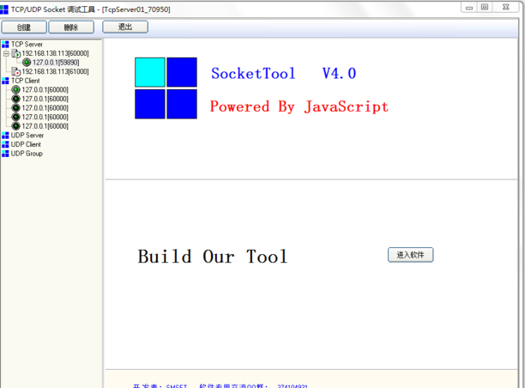Maximize the Socket tool window
Image resolution: width=525 pixels, height=388 pixels.
(485, 7)
